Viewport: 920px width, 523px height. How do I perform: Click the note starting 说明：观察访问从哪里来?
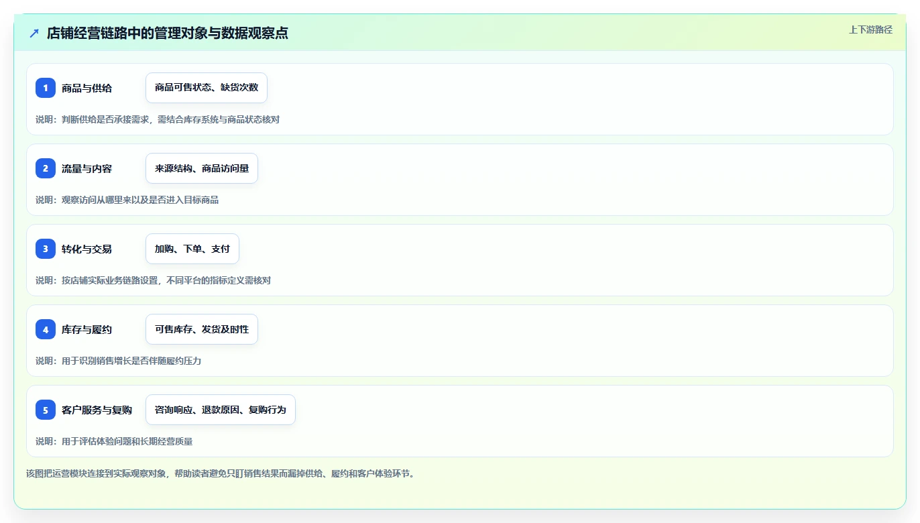tap(127, 200)
